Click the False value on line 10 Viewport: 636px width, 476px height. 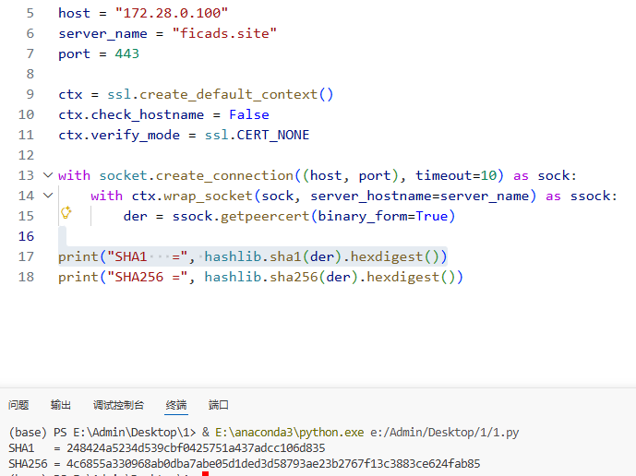pyautogui.click(x=249, y=114)
